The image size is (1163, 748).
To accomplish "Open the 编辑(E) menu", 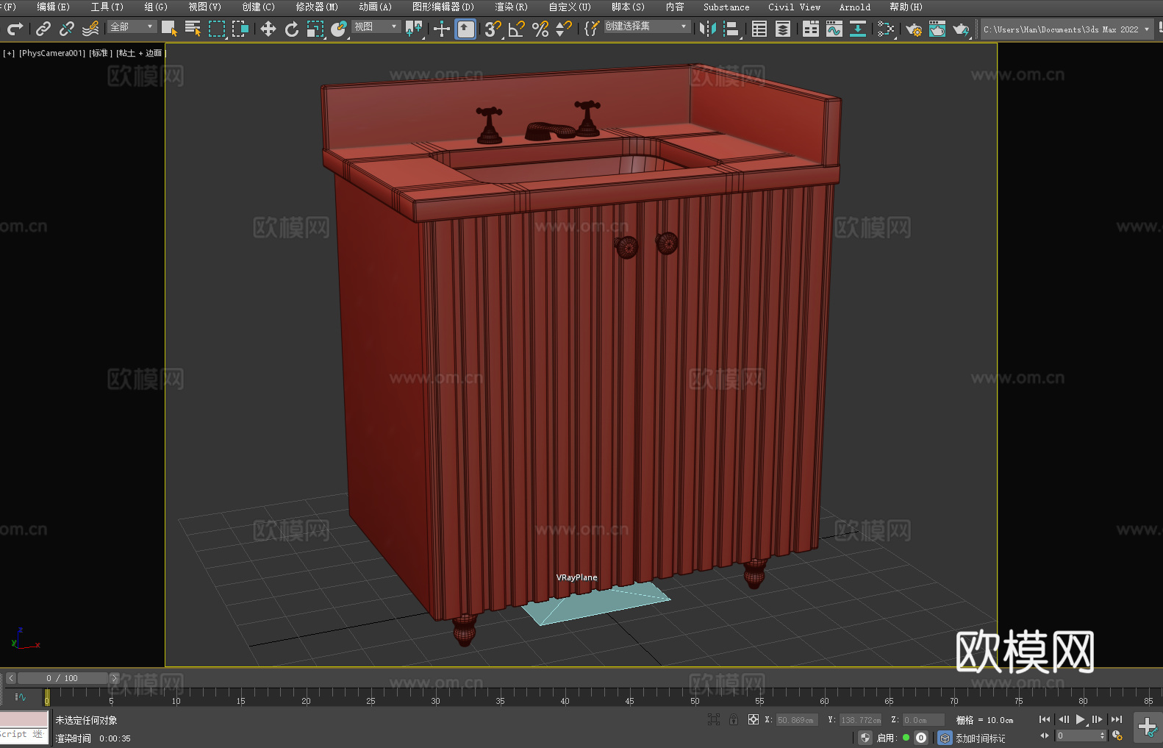I will tap(53, 7).
